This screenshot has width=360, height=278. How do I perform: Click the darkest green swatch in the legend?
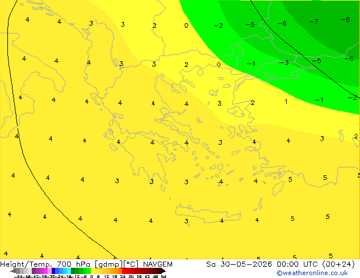pyautogui.click(x=73, y=271)
